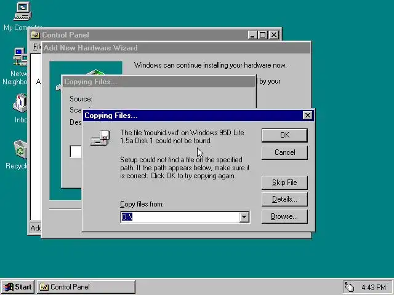Image resolution: width=394 pixels, height=295 pixels.
Task: Click the Add New Hardware Wizard title bar
Action: (176, 48)
